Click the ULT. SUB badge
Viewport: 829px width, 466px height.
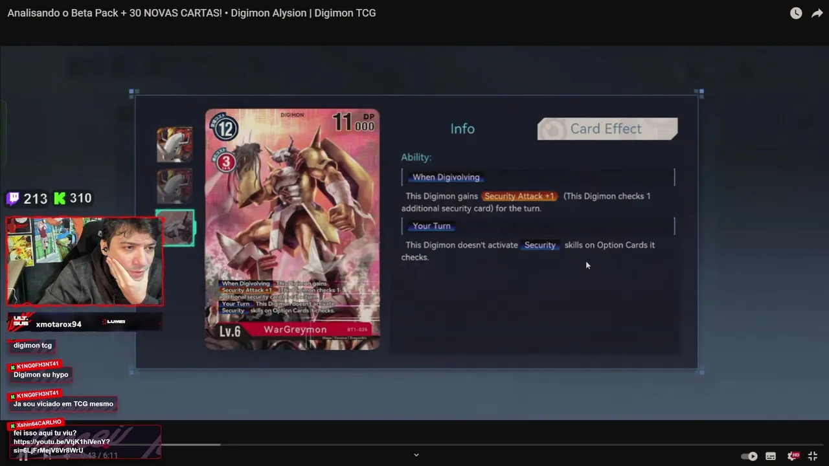coord(21,322)
